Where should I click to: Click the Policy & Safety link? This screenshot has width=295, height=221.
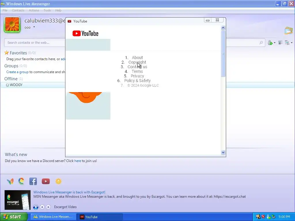pyautogui.click(x=137, y=81)
